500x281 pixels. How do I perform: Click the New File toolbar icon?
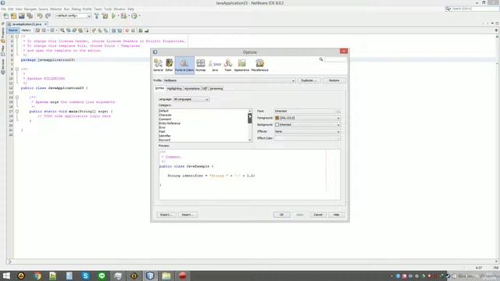pos(5,16)
